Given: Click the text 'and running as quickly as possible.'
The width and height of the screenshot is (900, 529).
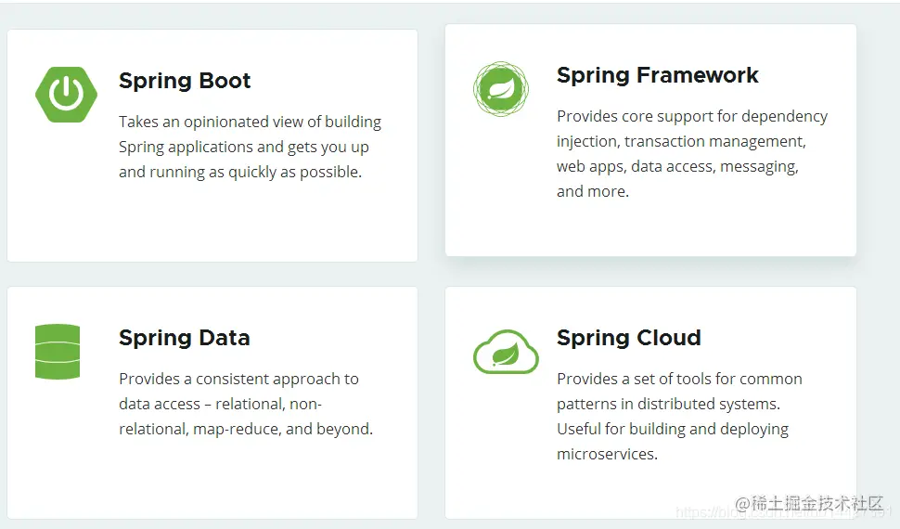Looking at the screenshot, I should pos(240,173).
